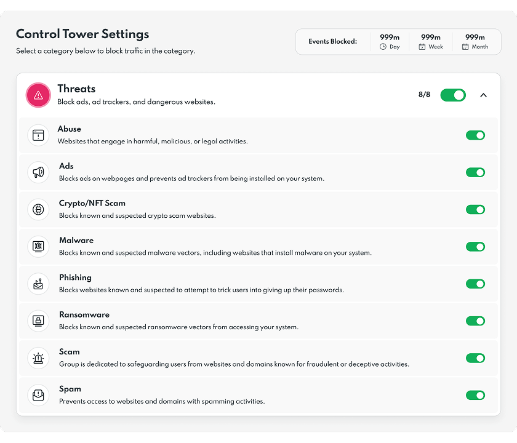517x443 pixels.
Task: View the Day blocked events count
Action: 389,41
